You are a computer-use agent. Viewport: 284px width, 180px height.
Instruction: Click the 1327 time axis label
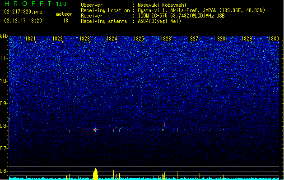[x=193, y=39]
